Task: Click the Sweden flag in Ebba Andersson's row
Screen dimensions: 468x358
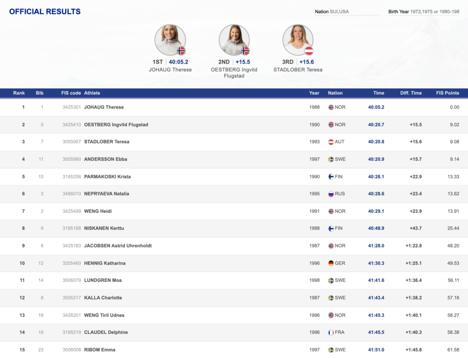Action: pos(331,159)
